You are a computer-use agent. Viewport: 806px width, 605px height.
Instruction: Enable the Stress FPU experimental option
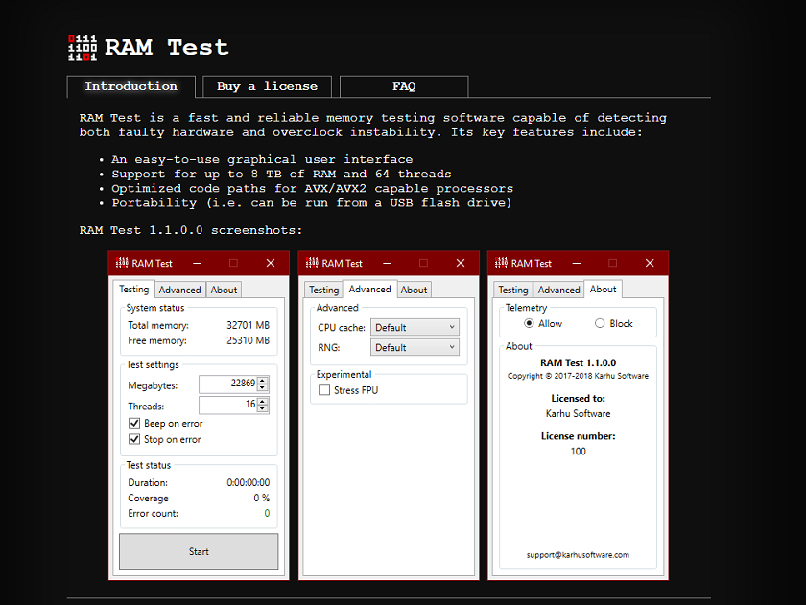coord(323,388)
